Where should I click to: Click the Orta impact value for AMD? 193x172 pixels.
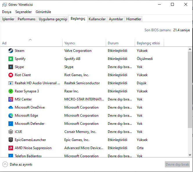pos(140,148)
